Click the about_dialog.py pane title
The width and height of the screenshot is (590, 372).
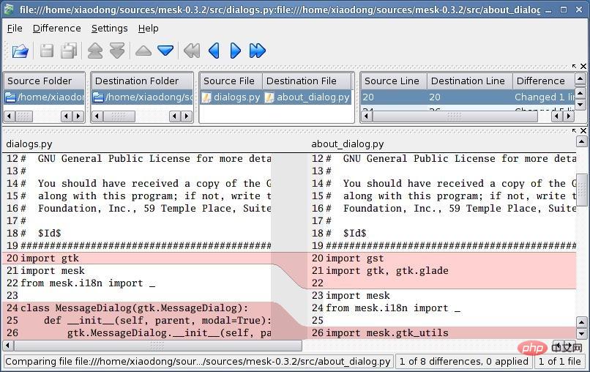click(x=347, y=144)
